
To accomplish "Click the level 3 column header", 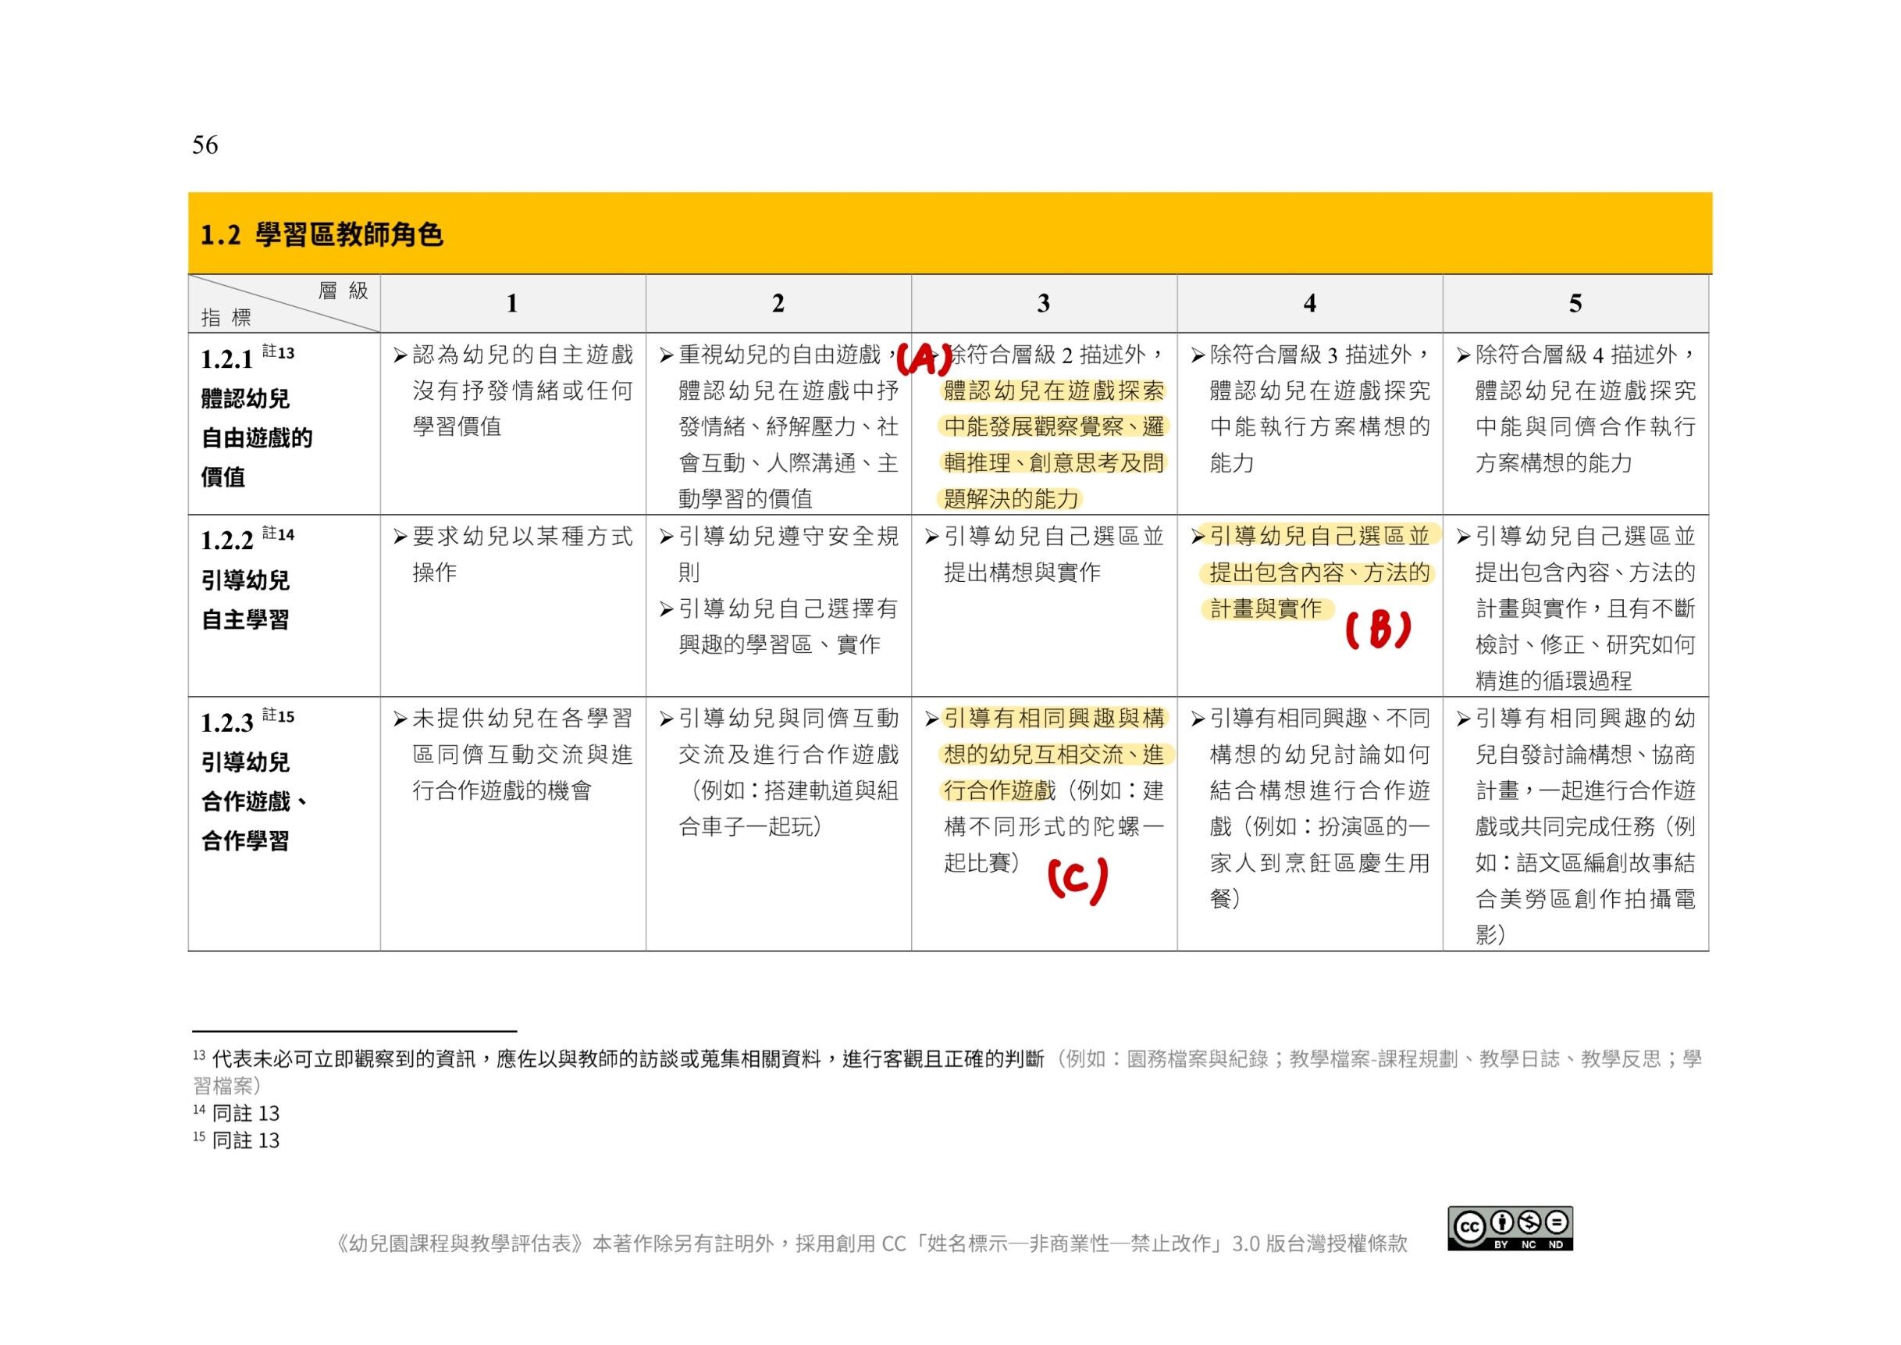I will (x=1043, y=304).
